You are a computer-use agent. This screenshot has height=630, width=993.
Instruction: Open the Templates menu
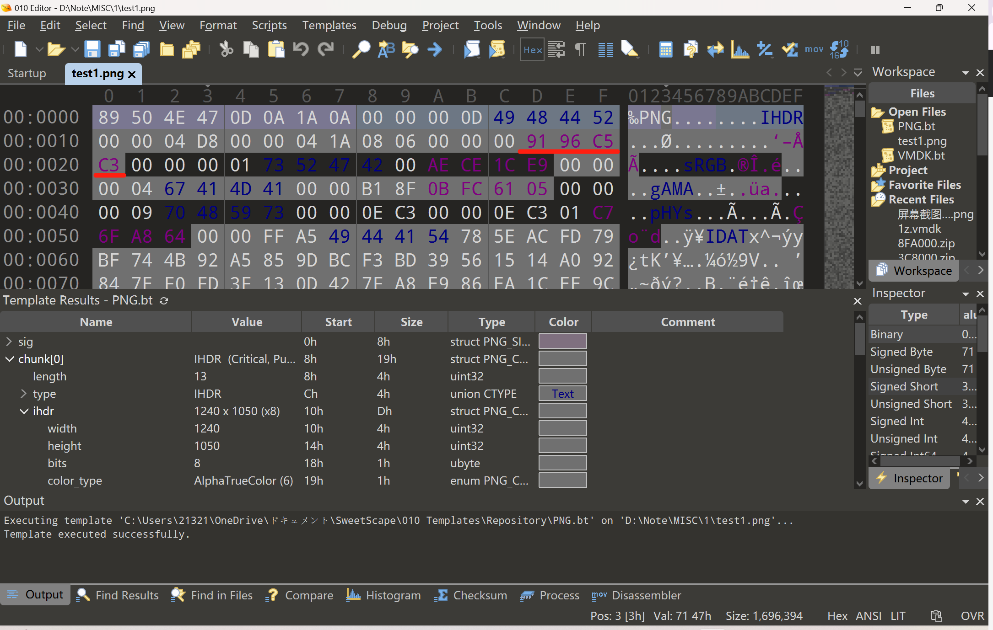point(329,26)
